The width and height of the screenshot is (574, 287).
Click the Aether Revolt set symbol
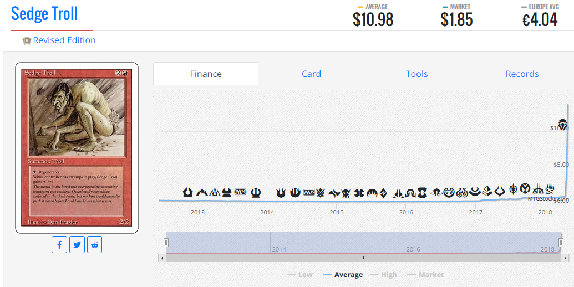click(x=462, y=193)
